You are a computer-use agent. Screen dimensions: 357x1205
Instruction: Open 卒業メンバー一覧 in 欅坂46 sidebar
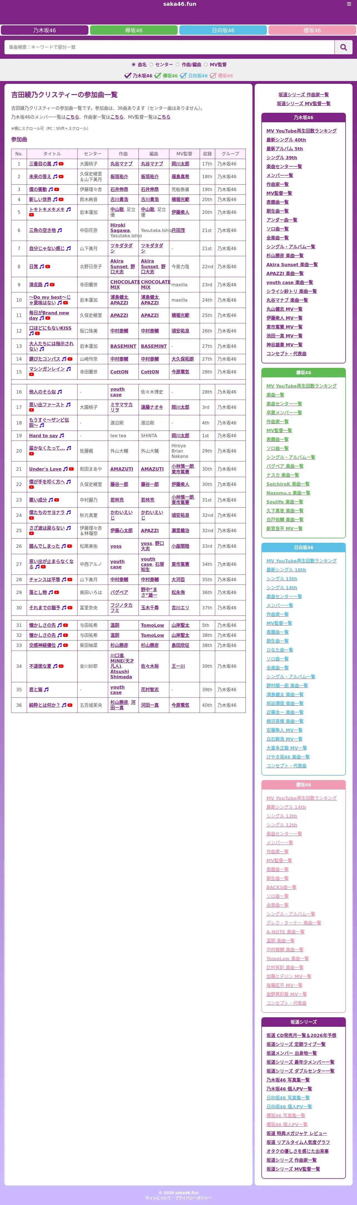pyautogui.click(x=284, y=413)
